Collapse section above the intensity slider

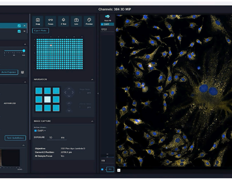25,44
